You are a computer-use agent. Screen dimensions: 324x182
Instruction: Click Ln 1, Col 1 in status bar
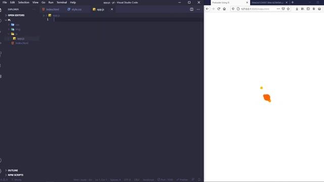click(101, 180)
